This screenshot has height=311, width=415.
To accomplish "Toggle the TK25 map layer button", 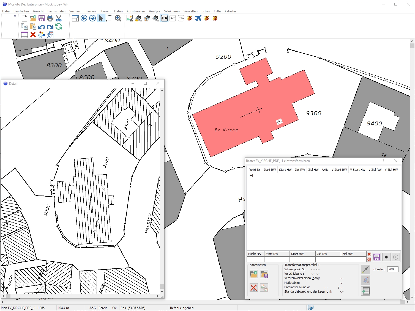I will pyautogui.click(x=173, y=18).
